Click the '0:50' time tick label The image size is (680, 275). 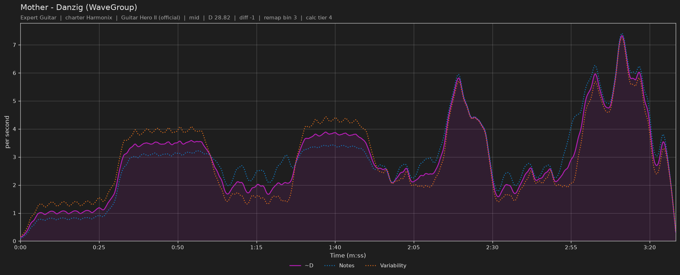178,247
